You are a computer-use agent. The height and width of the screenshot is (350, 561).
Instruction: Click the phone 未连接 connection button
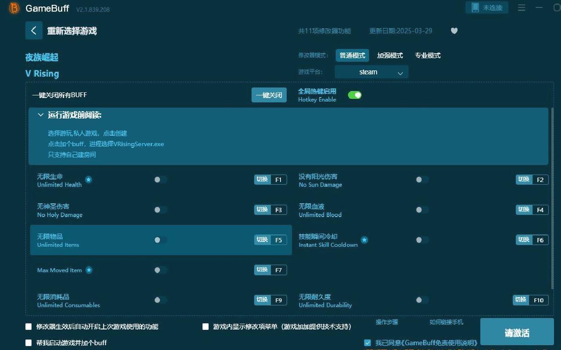click(487, 7)
